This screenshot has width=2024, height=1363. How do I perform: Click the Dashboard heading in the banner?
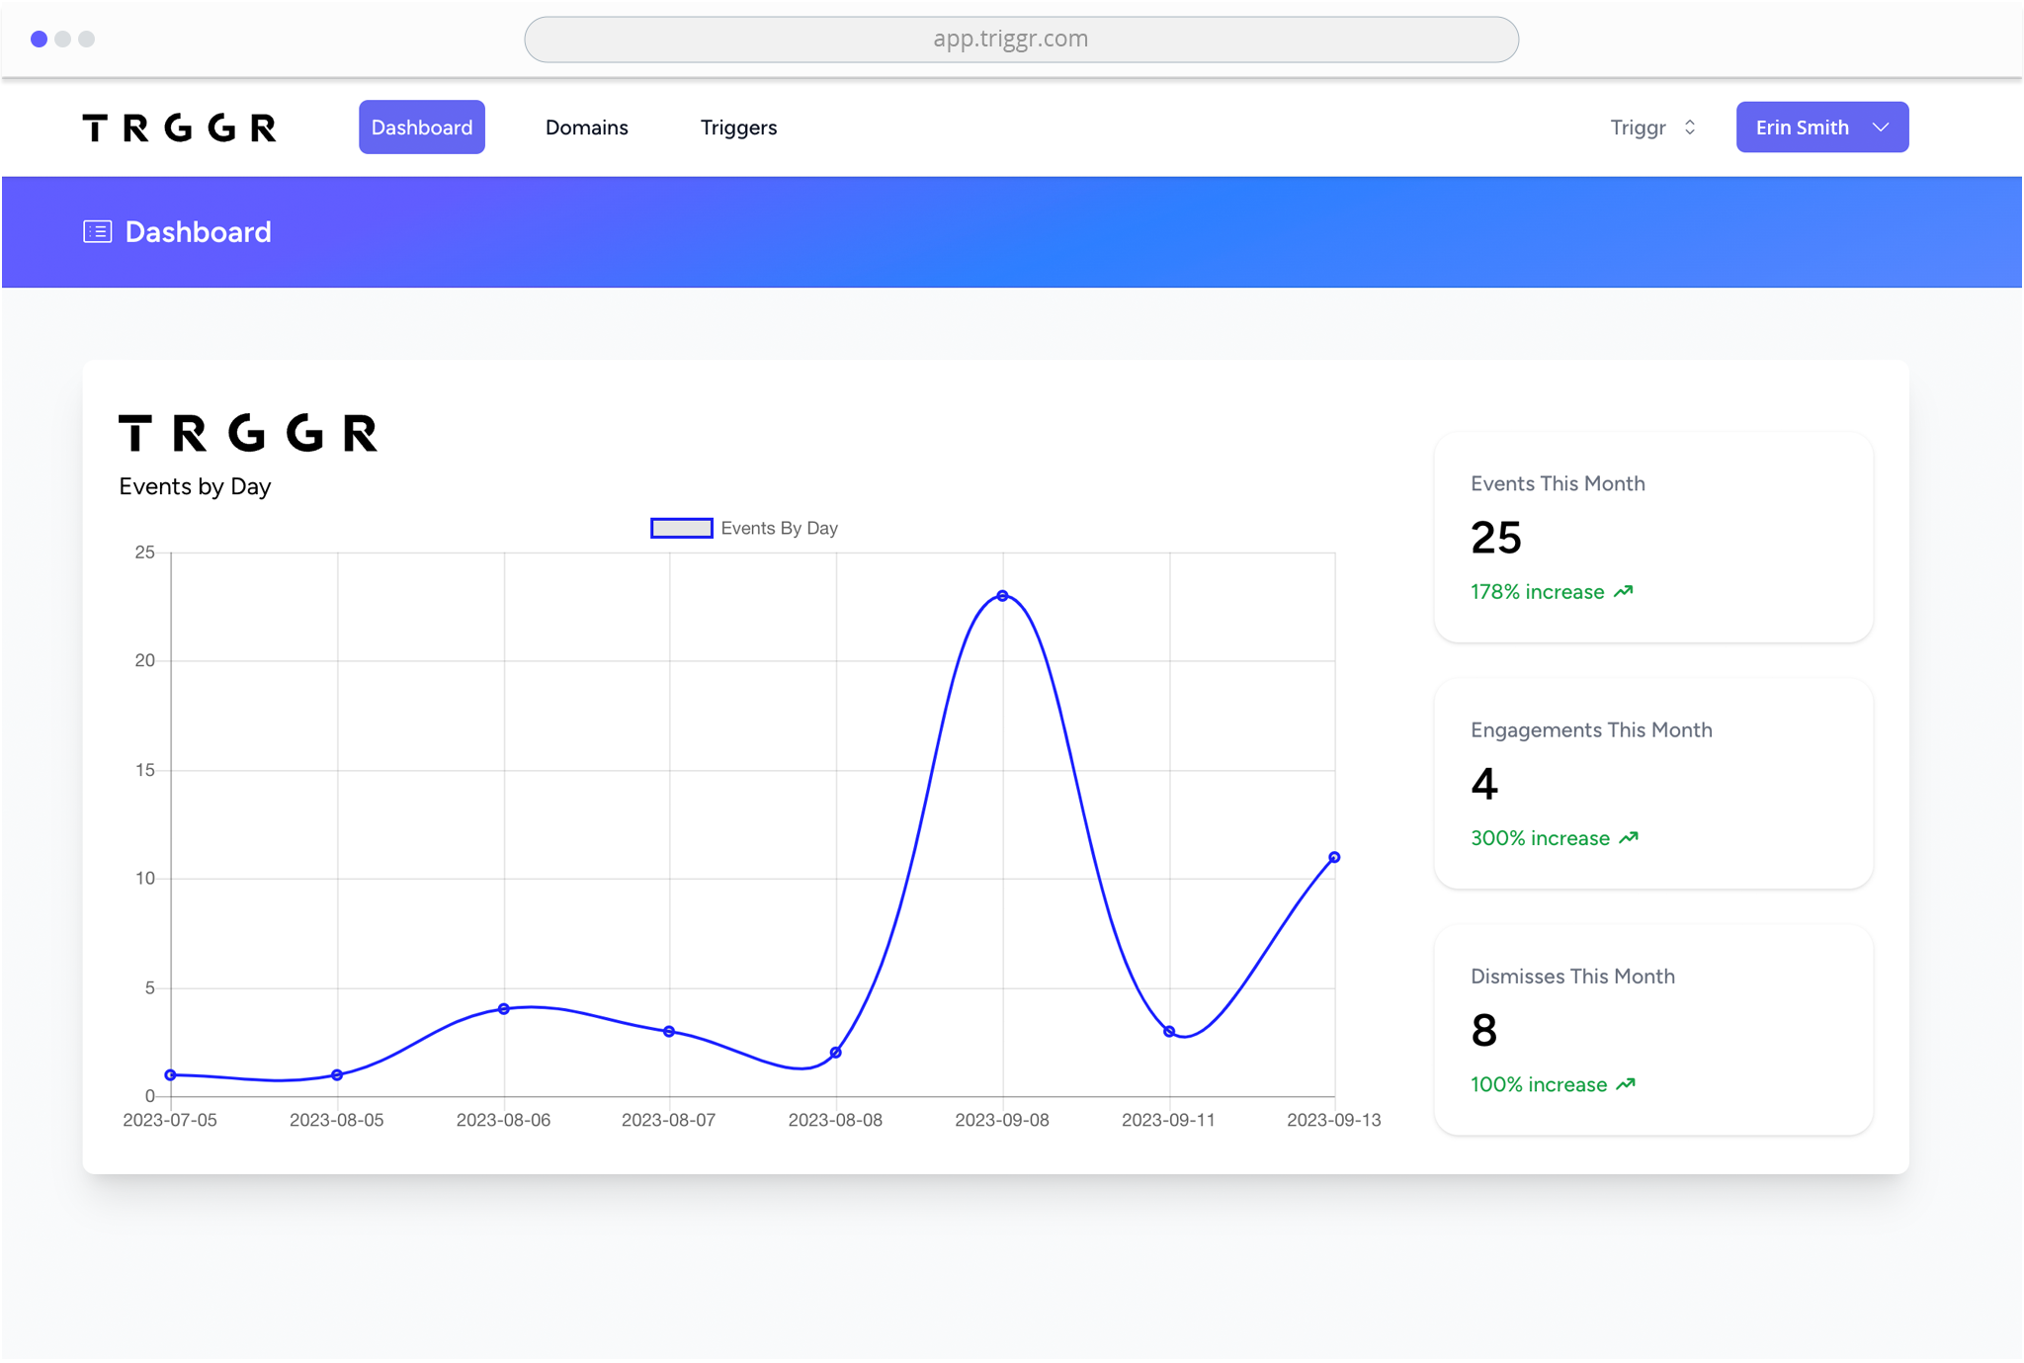click(x=198, y=231)
